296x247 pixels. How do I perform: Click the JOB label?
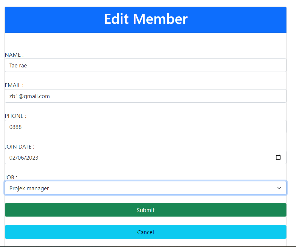[x=10, y=177]
